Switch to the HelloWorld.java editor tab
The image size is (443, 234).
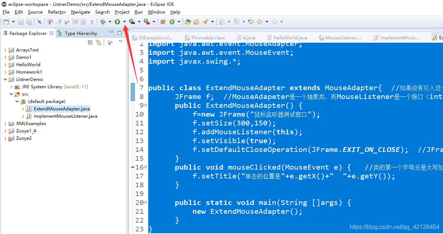point(287,38)
